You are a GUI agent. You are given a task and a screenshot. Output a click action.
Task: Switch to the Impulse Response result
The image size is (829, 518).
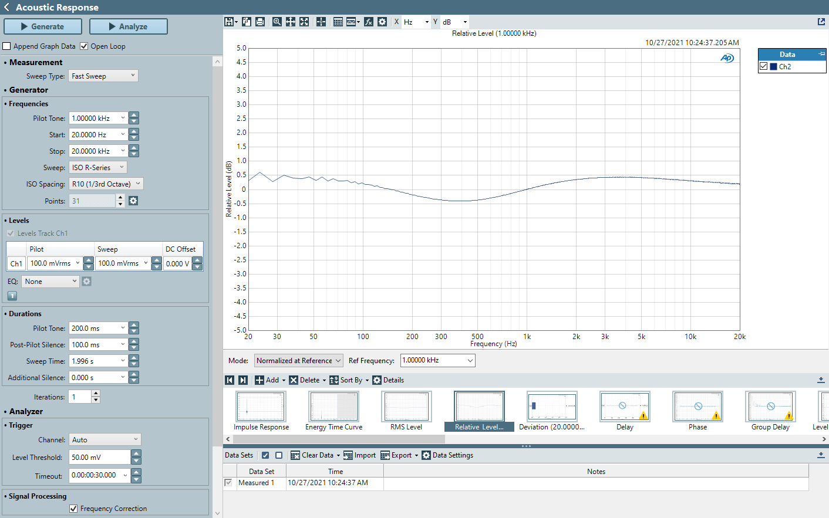[261, 407]
